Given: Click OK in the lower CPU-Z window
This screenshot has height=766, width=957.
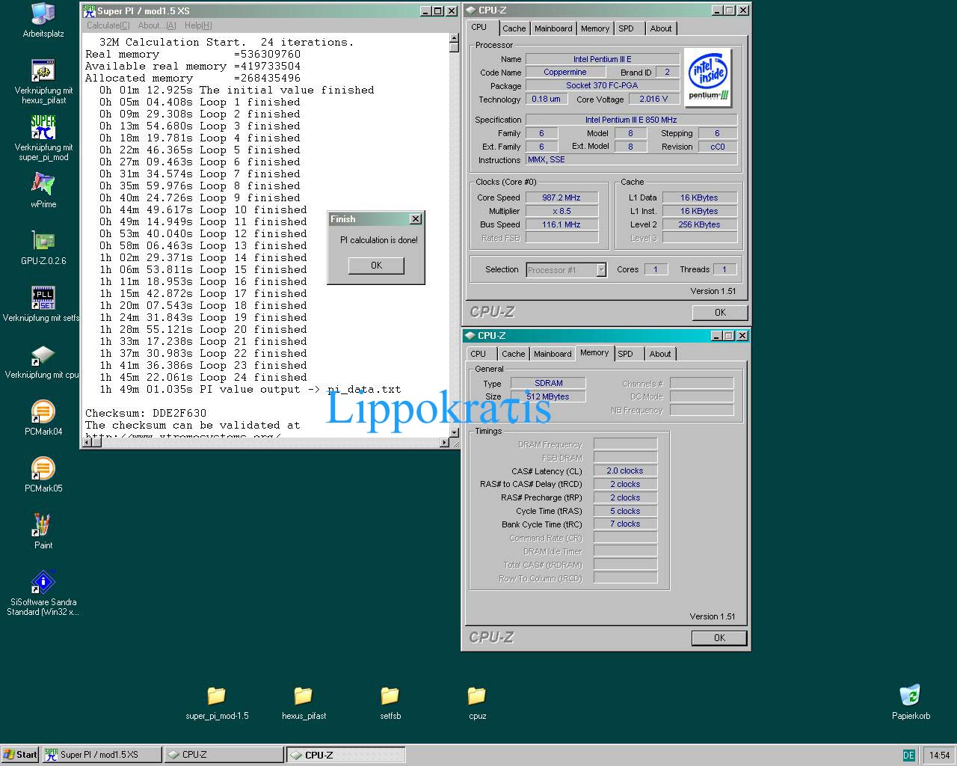Looking at the screenshot, I should pos(719,638).
